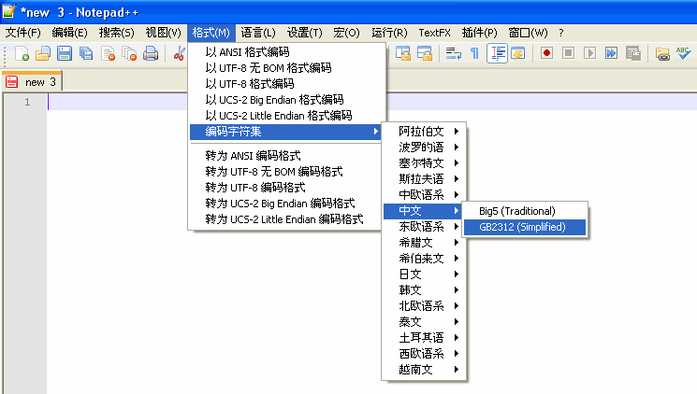Choose 以 ANSI 格式编码

click(x=285, y=52)
